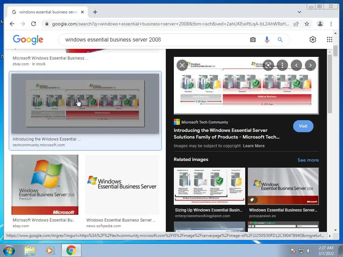This screenshot has width=343, height=257.
Task: Click the Chrome taskbar button
Action: coord(71,250)
